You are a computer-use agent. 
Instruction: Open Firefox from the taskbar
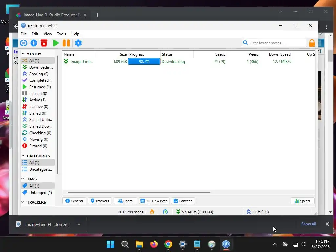(x=154, y=244)
